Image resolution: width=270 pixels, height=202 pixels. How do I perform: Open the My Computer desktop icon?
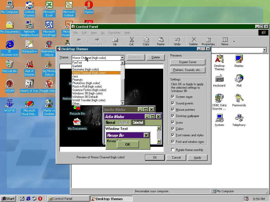[10, 8]
